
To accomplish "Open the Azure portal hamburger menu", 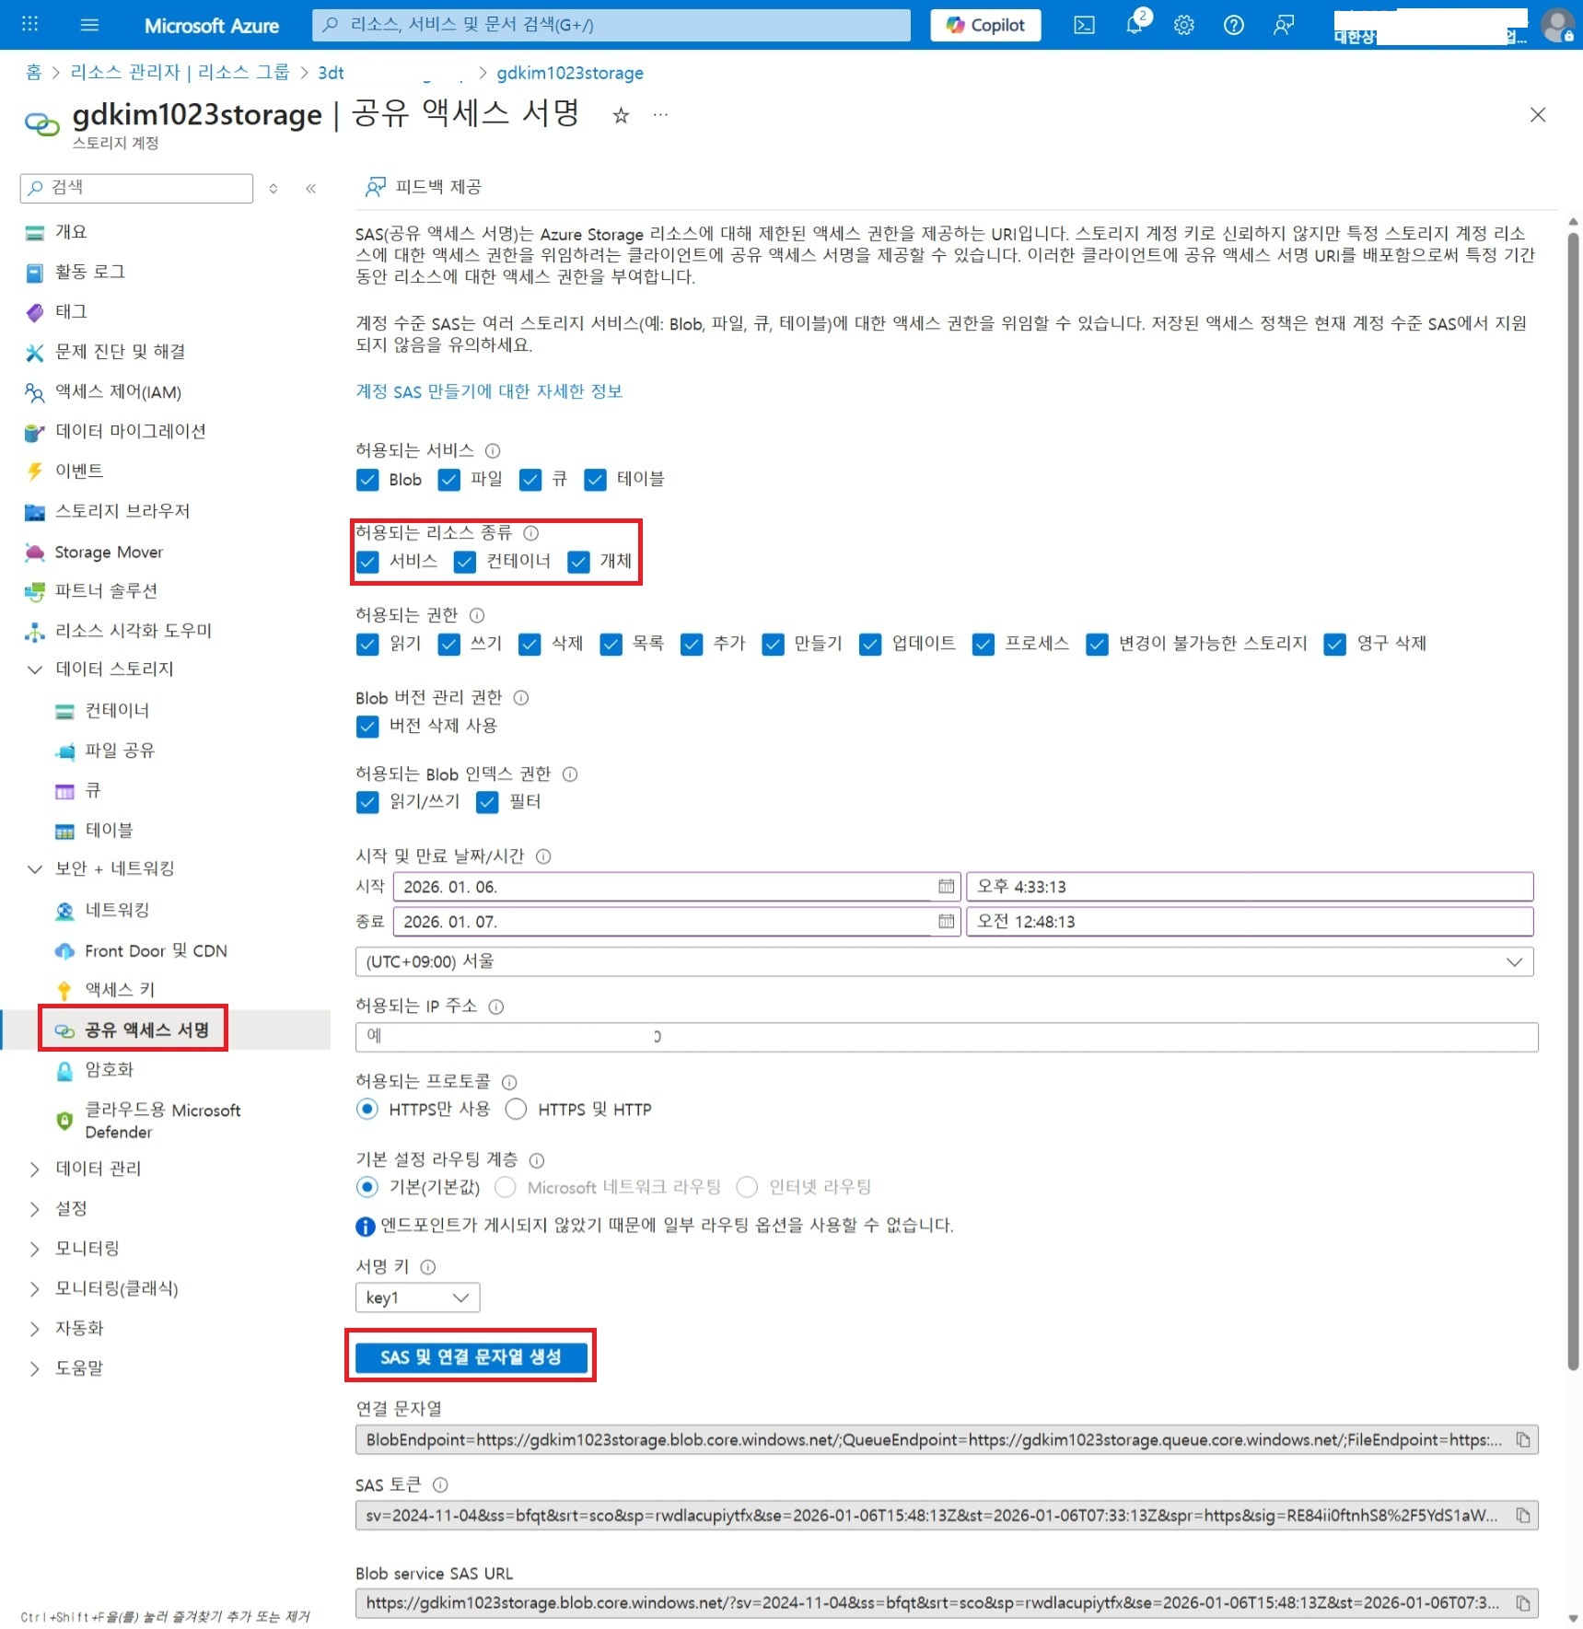I will pyautogui.click(x=89, y=25).
